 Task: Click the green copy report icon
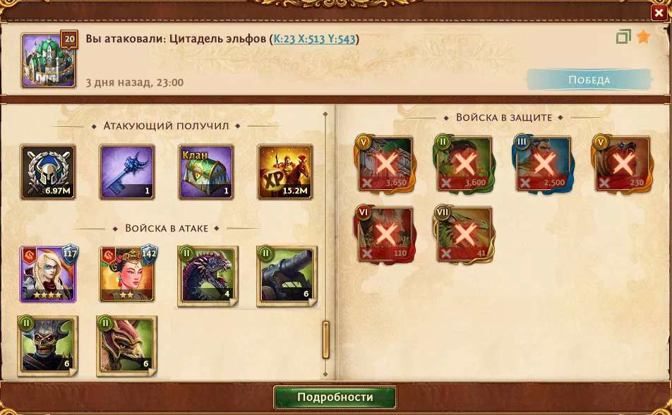click(623, 37)
